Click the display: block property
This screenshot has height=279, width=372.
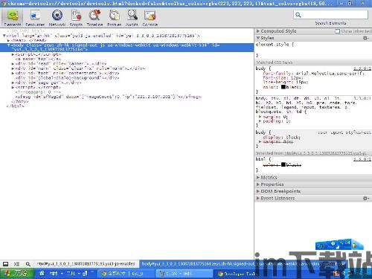281,137
